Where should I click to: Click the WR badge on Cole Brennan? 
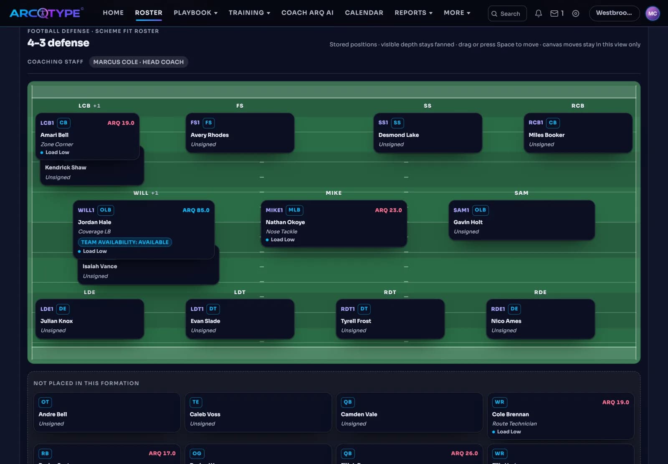[499, 402]
